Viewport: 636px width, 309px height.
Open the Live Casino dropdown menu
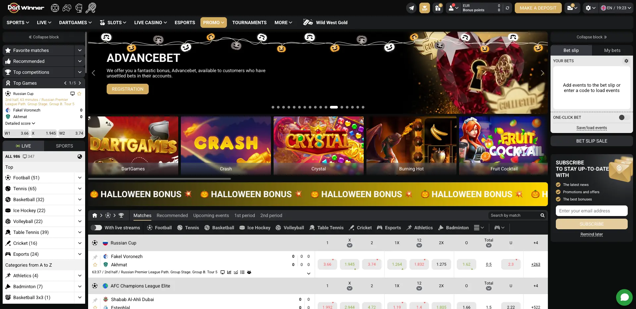(150, 22)
